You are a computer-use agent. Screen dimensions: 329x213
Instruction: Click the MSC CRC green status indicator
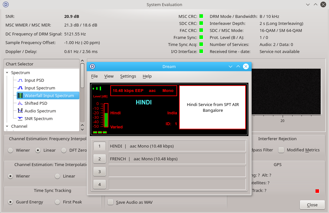pyautogui.click(x=201, y=16)
